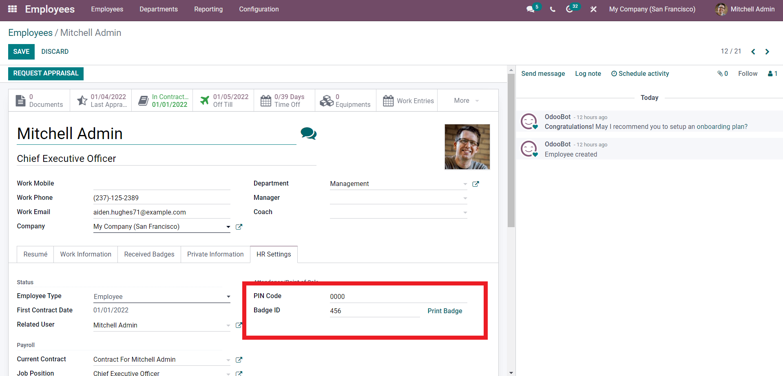783x376 pixels.
Task: Open the Reporting top menu
Action: pos(208,9)
